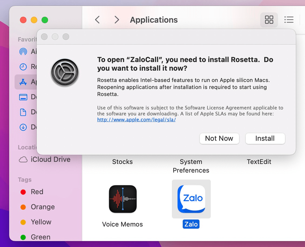Click the Documents sidebar icon
Image resolution: width=305 pixels, height=247 pixels.
pyautogui.click(x=23, y=112)
